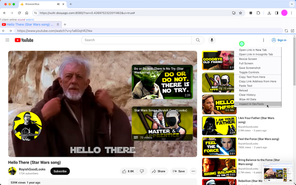Choose Wipe All Data menu entry
Image resolution: width=296 pixels, height=185 pixels.
pyautogui.click(x=248, y=100)
